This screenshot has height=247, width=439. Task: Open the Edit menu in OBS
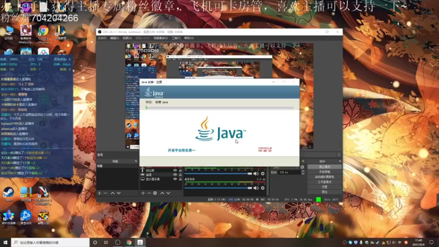pos(114,38)
